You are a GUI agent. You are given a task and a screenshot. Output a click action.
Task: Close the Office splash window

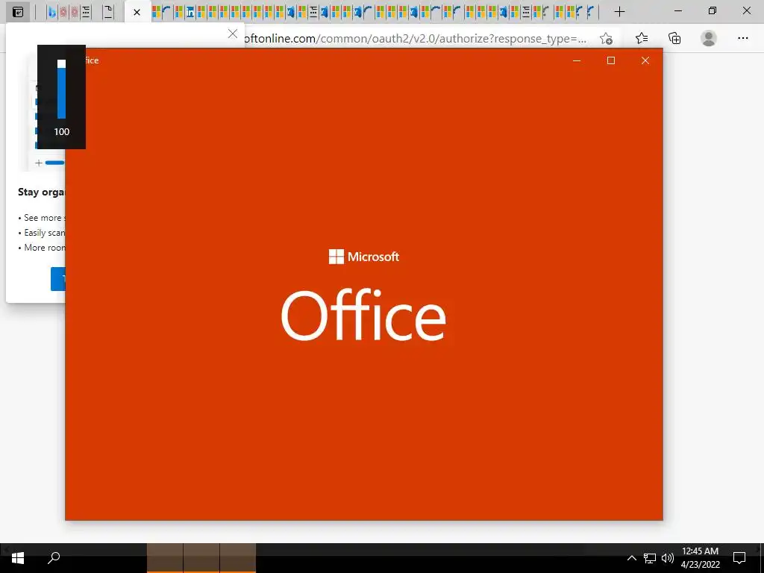point(645,60)
